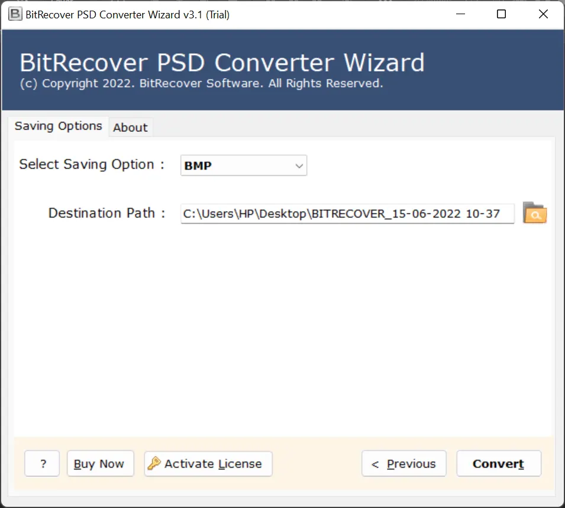Image resolution: width=565 pixels, height=508 pixels.
Task: Go back using the Previous button
Action: [403, 464]
